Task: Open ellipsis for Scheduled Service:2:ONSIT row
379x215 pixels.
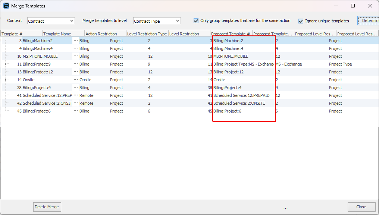Action: point(76,103)
